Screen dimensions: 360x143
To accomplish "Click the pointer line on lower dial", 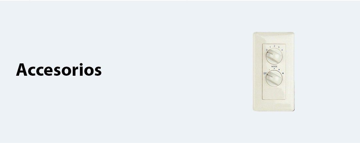I will (x=270, y=76).
